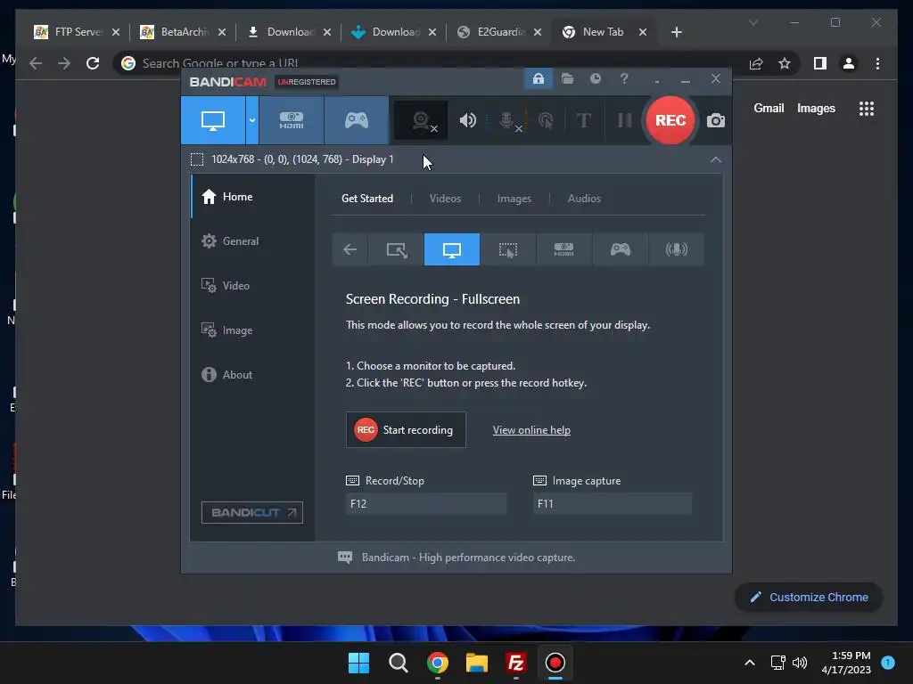Open Google apps grid in Chrome
Viewport: 913px width, 684px height.
(x=866, y=108)
